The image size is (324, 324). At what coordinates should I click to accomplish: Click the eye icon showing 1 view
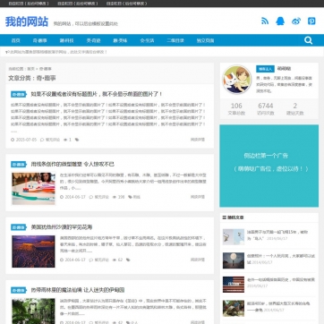tap(65, 140)
